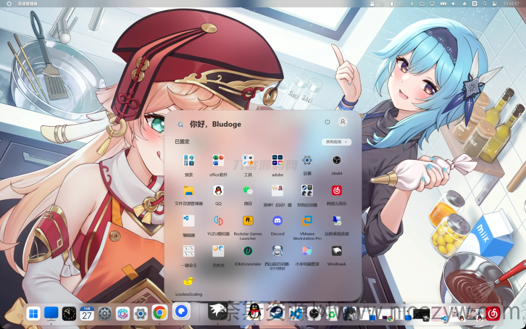Launch YUZU模拟器
This screenshot has width=526, height=329.
218,221
